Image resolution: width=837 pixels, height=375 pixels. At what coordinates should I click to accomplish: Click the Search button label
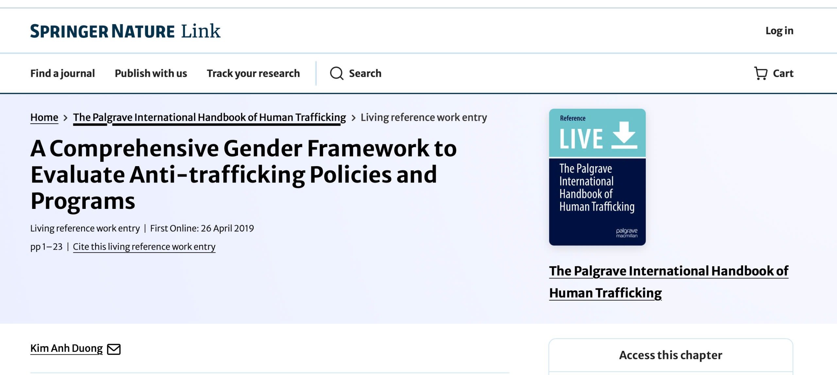click(x=365, y=73)
